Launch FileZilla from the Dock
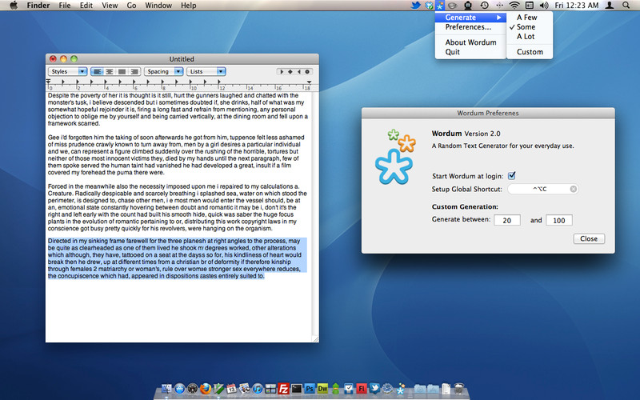 [x=283, y=388]
